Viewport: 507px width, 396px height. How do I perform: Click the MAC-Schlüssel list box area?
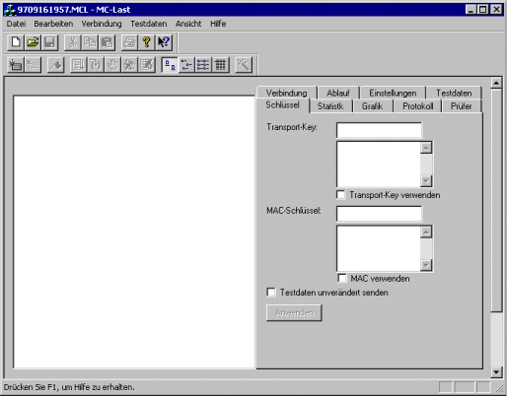tap(379, 248)
